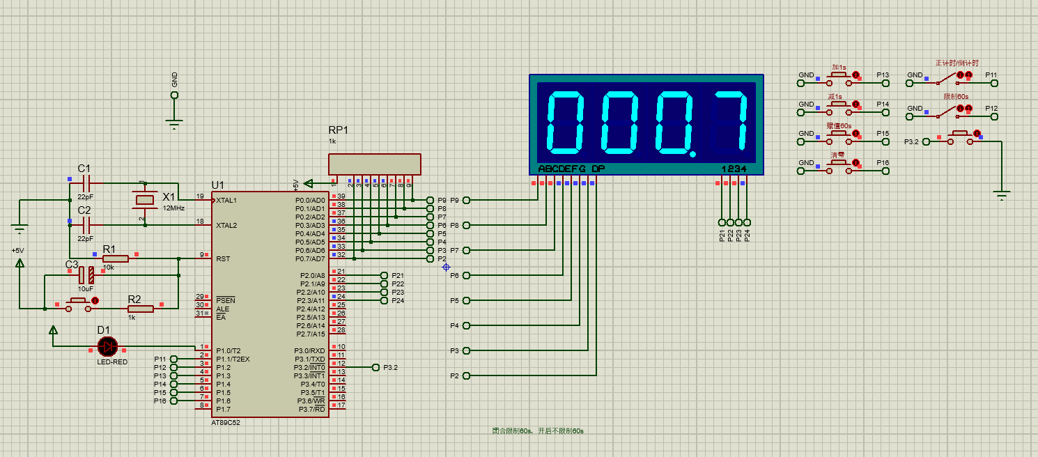
Task: Select the D1 LED-RED component
Action: click(x=108, y=346)
